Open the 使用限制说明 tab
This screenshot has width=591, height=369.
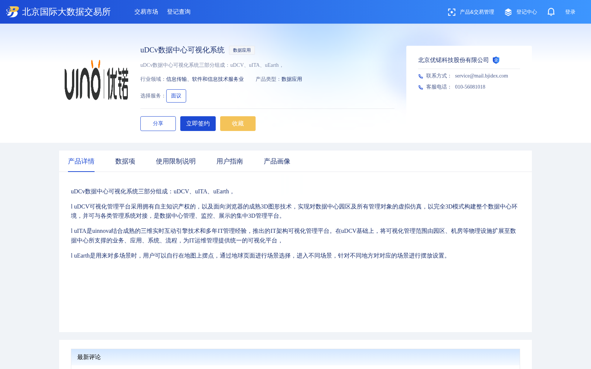pyautogui.click(x=176, y=161)
